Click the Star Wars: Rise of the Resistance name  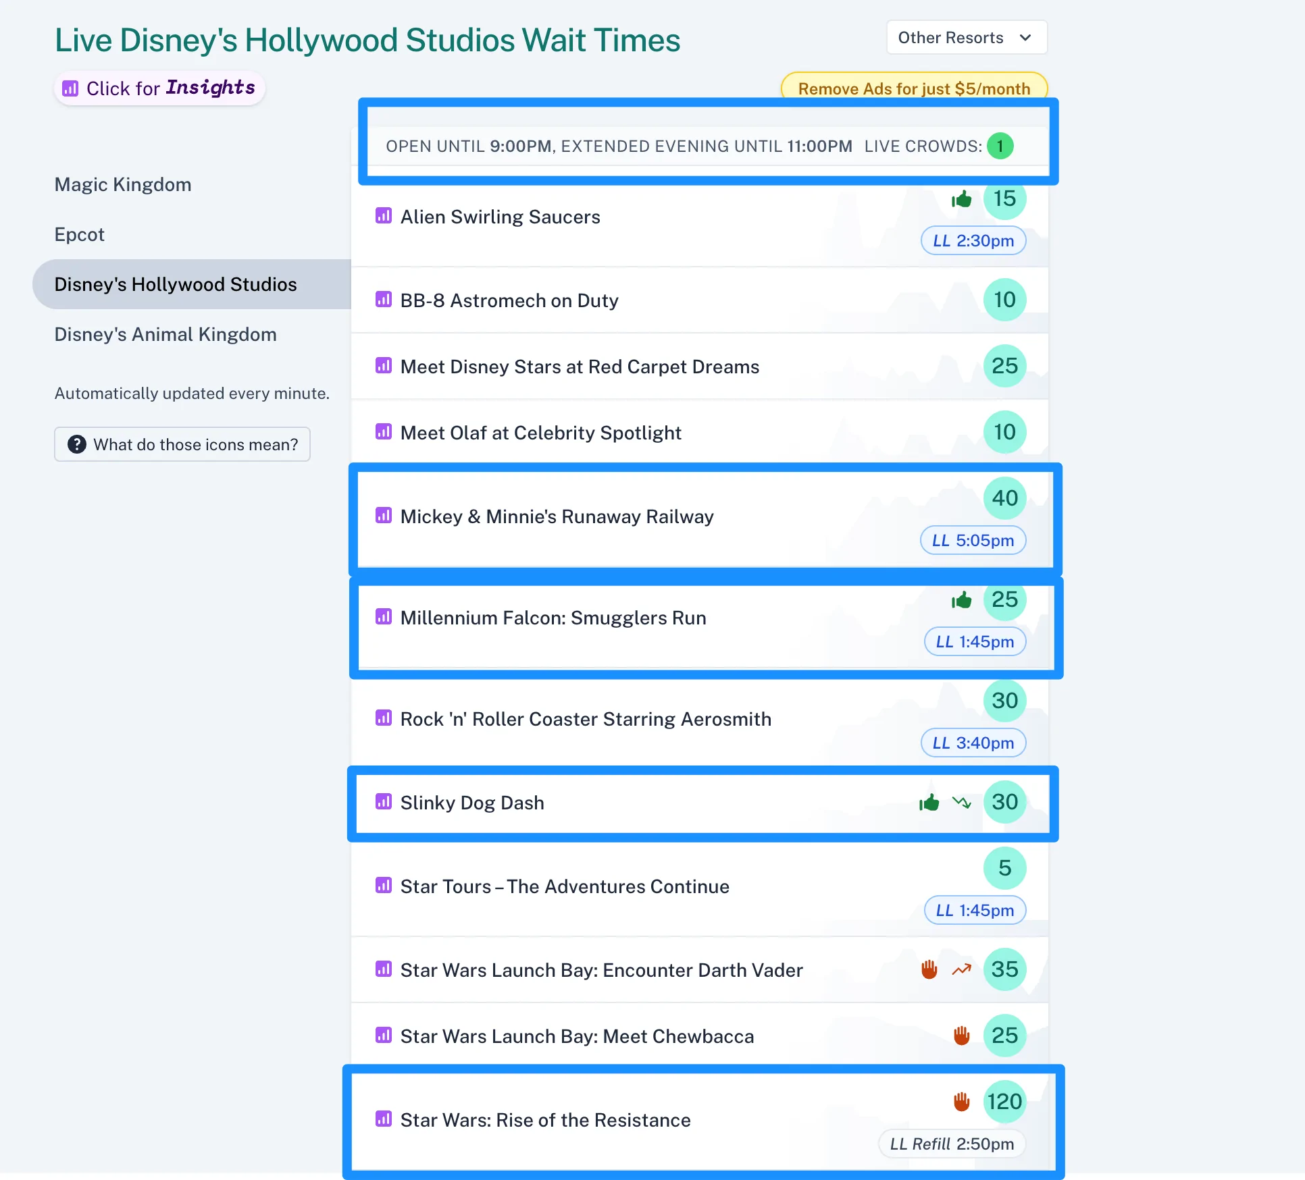pyautogui.click(x=546, y=1120)
